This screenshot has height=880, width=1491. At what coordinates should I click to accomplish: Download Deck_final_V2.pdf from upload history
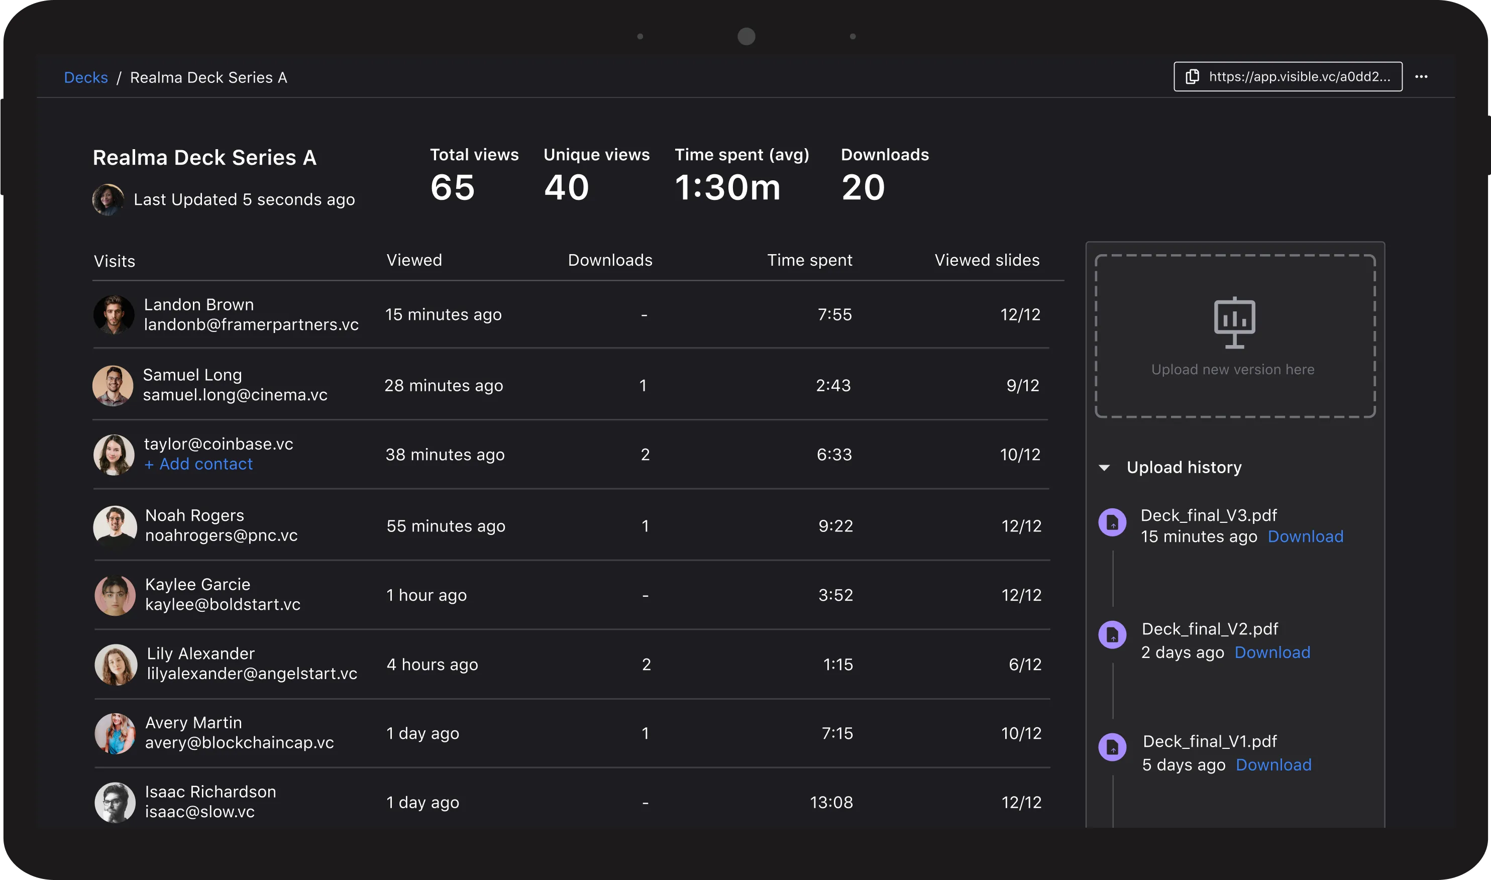click(x=1272, y=652)
